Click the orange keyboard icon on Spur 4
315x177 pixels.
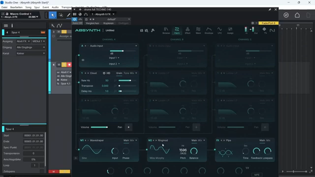tap(43, 32)
